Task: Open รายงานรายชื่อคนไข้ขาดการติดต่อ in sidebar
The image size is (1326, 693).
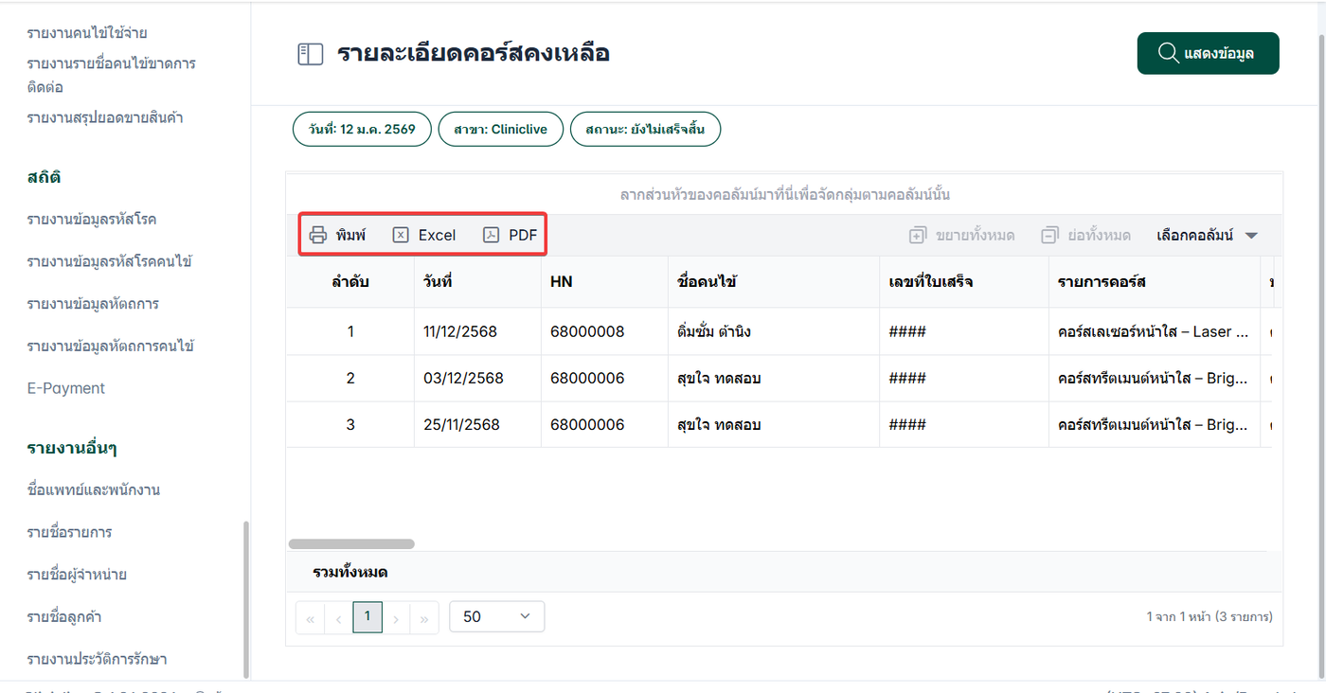Action: point(112,75)
